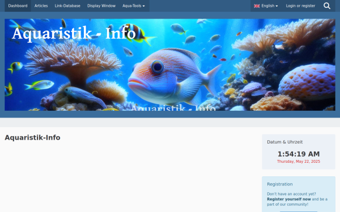Open the Link-Database page
Viewport: 340px width, 212px height.
click(x=67, y=6)
